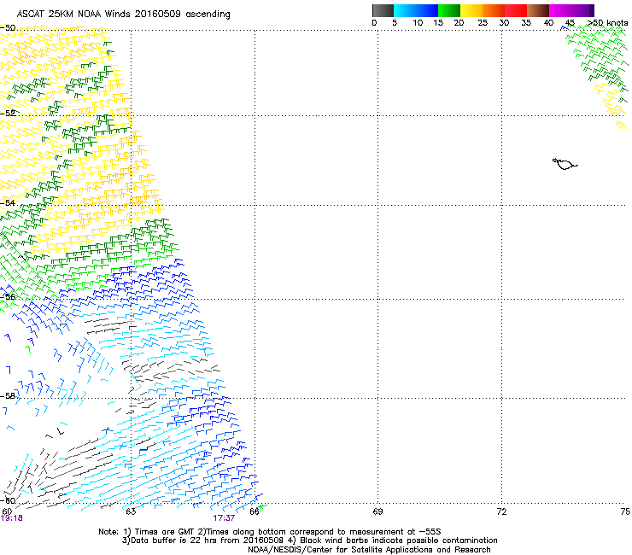Click the chart title 'ASCAT 25KM NOAA Winds 20160509 ascending'
The height and width of the screenshot is (555, 632).
[x=123, y=15]
